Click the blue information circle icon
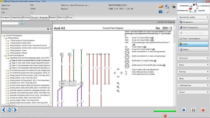 tap(167, 12)
